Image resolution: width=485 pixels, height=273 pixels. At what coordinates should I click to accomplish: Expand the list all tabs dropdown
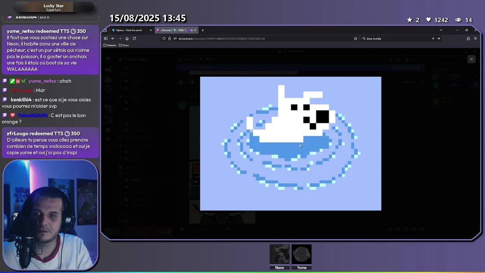[x=441, y=30]
